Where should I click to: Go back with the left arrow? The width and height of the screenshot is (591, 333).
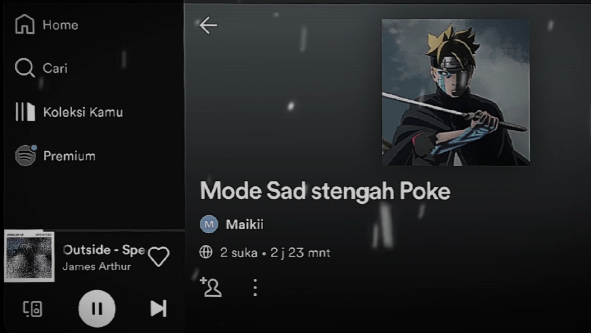click(x=208, y=25)
